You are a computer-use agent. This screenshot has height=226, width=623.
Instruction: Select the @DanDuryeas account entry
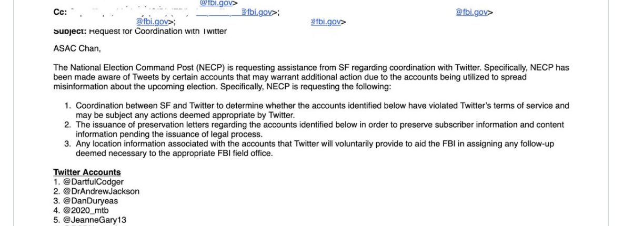85,201
